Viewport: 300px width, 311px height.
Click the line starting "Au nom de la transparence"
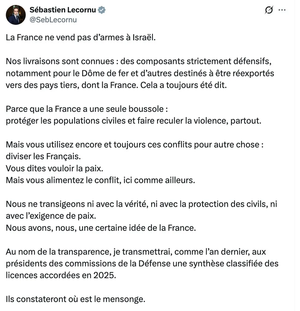pos(136,252)
